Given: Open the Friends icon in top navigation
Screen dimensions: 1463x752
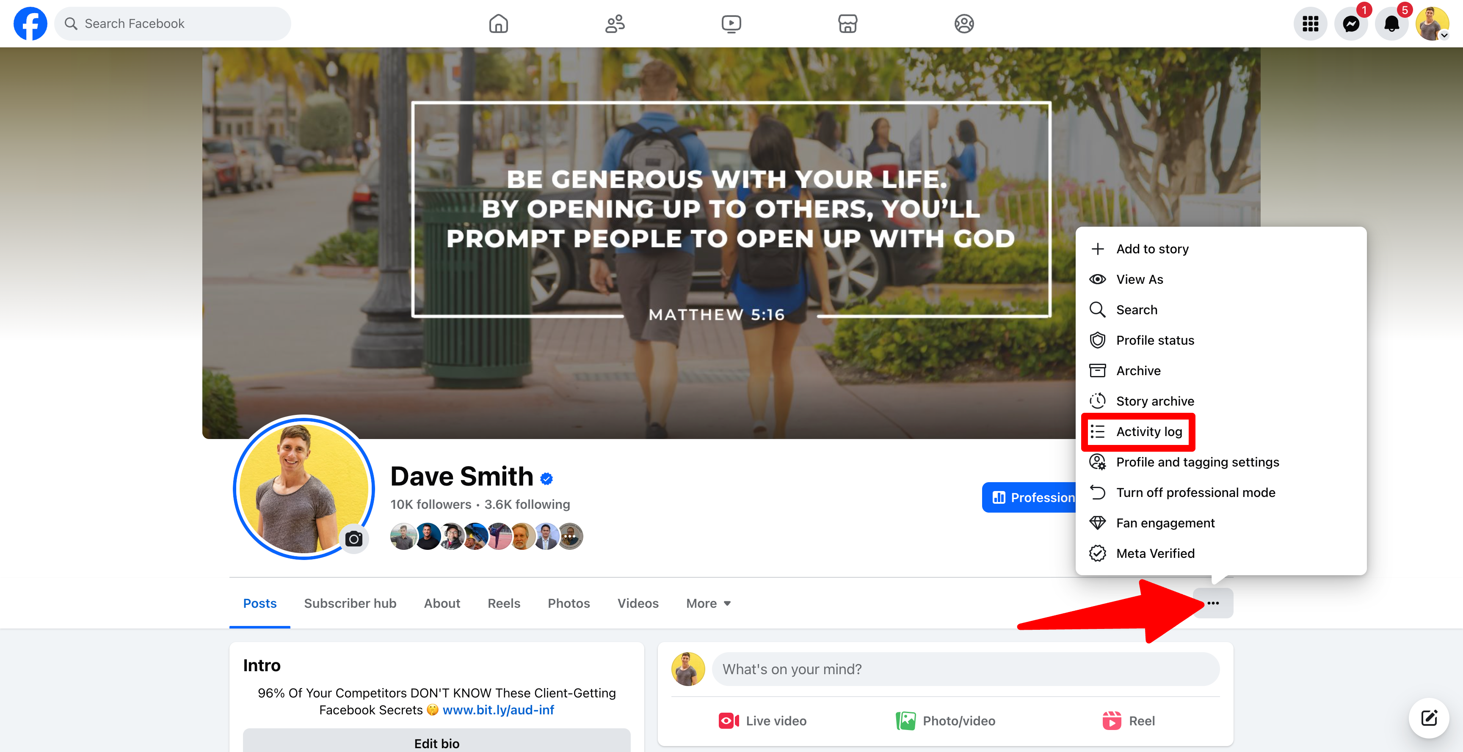Looking at the screenshot, I should [615, 23].
